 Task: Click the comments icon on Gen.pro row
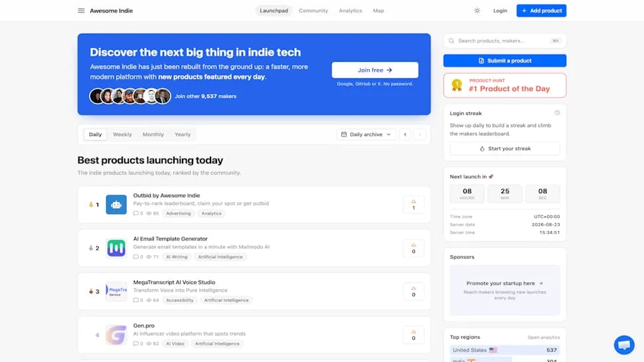tap(136, 343)
